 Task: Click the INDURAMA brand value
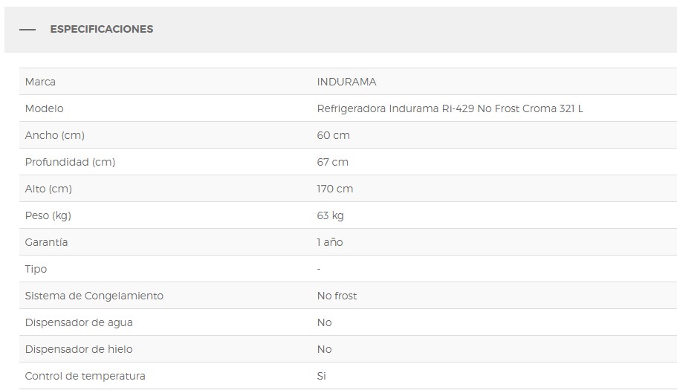[x=346, y=82]
